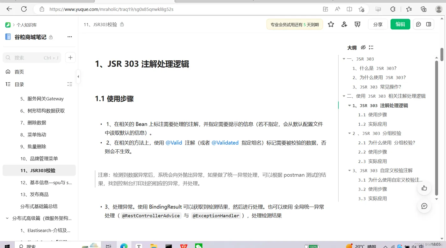Jump to outline item 1.2 实际应用
This screenshot has height=248, width=446.
372,124
